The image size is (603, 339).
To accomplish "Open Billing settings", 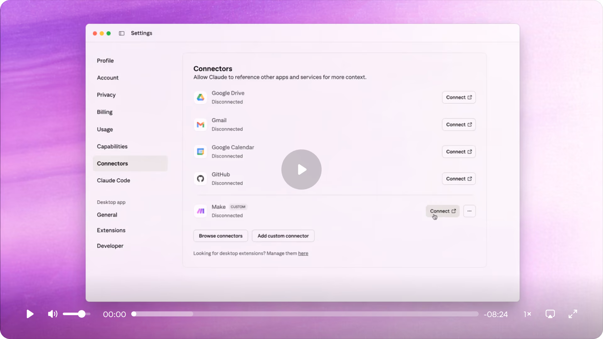I will [x=105, y=112].
